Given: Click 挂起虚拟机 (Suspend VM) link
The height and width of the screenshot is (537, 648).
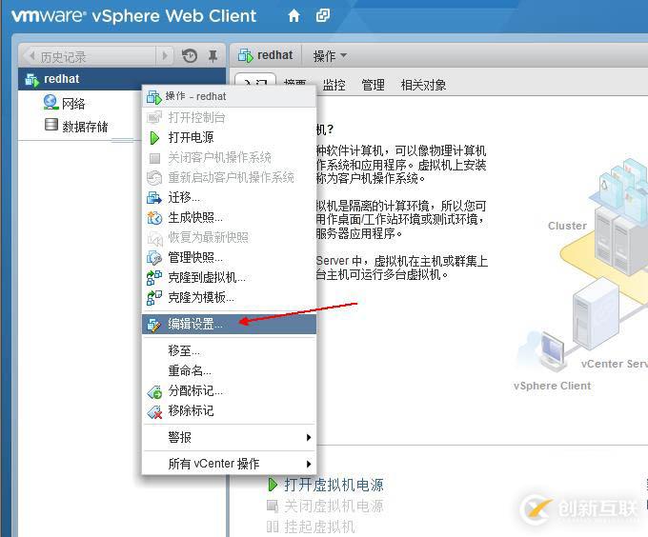Looking at the screenshot, I should (319, 527).
